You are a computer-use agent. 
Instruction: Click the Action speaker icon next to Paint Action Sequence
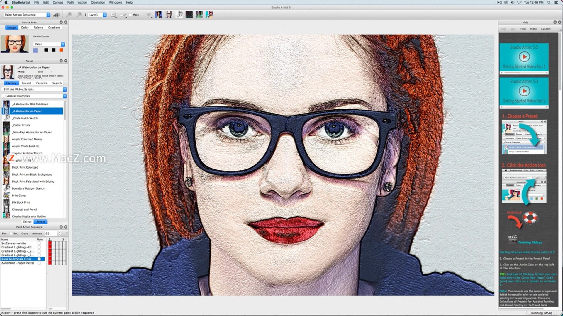(x=56, y=15)
